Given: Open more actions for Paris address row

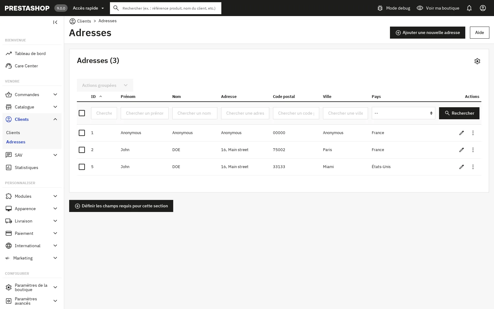Looking at the screenshot, I should tap(473, 150).
